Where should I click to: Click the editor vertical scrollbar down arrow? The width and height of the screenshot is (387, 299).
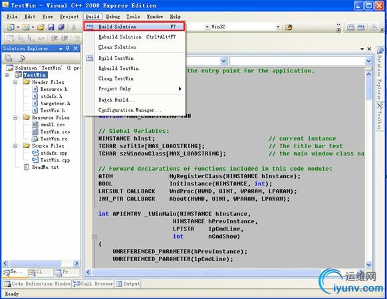pos(368,264)
